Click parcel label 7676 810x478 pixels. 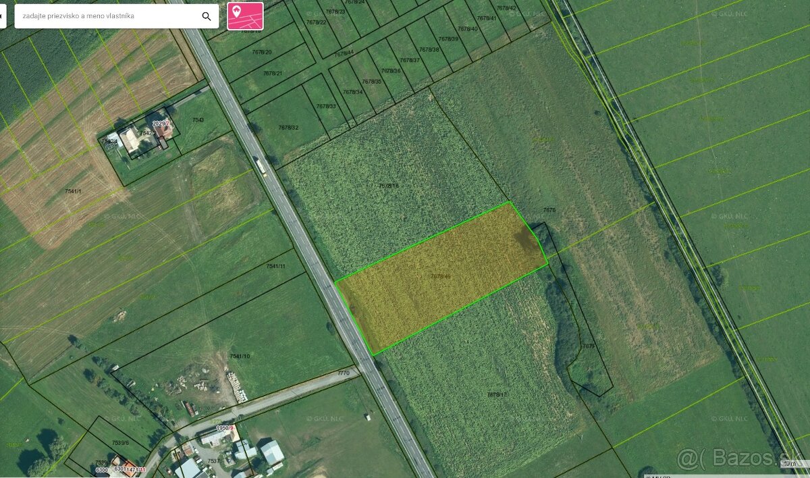point(549,210)
